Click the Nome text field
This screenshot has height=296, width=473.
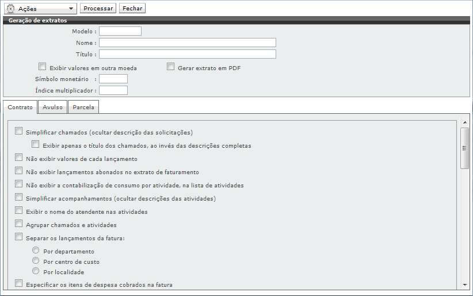[x=187, y=43]
